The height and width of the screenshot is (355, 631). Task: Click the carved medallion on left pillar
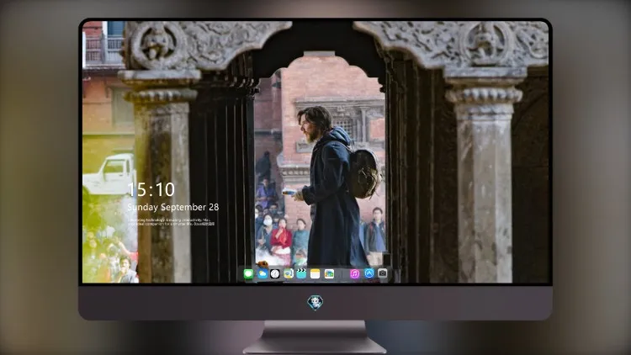[158, 44]
